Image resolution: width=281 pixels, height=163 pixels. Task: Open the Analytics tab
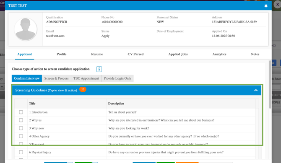[x=219, y=54]
